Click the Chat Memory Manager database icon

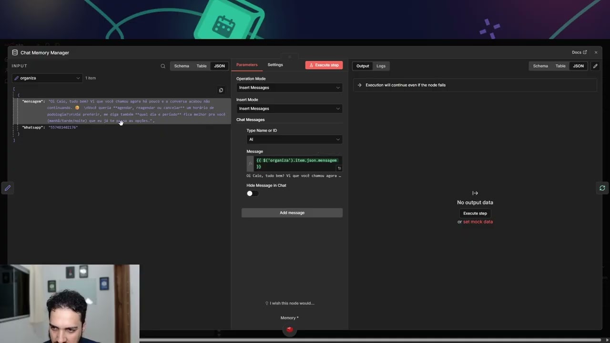[x=15, y=52]
